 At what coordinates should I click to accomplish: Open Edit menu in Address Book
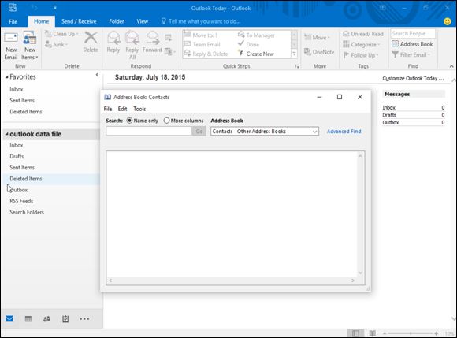click(x=122, y=109)
